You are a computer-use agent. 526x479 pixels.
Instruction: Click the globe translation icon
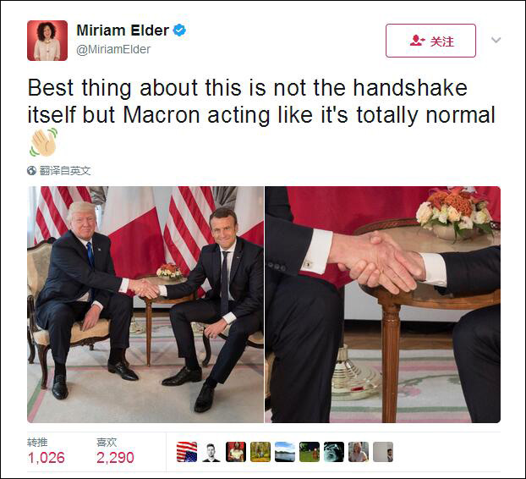pos(31,170)
